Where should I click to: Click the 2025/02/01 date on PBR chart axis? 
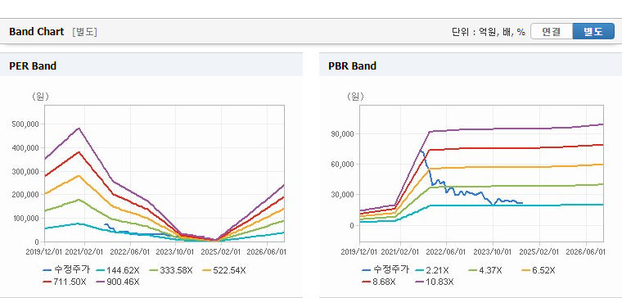click(539, 252)
